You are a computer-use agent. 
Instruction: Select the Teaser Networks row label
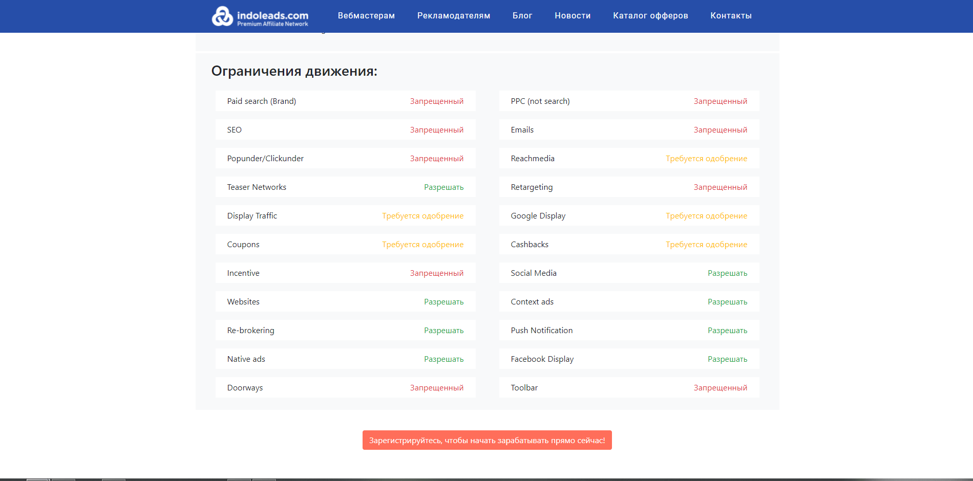pos(257,187)
